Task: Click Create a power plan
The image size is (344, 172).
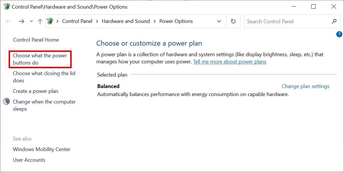Action: tap(36, 91)
